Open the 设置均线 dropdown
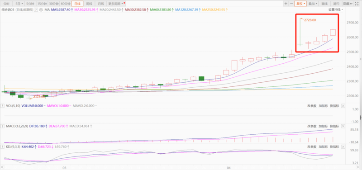Viewport: 362px width, 170px height. tap(336, 9)
